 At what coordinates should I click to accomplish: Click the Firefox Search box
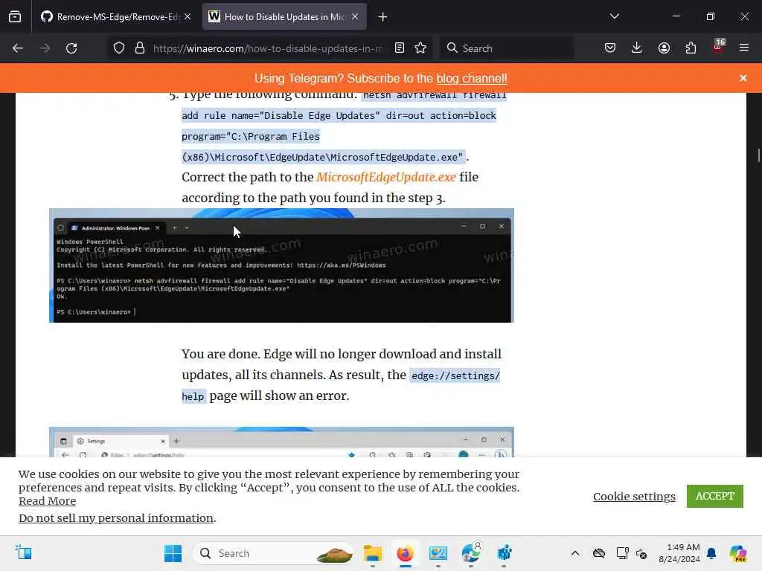click(x=507, y=48)
